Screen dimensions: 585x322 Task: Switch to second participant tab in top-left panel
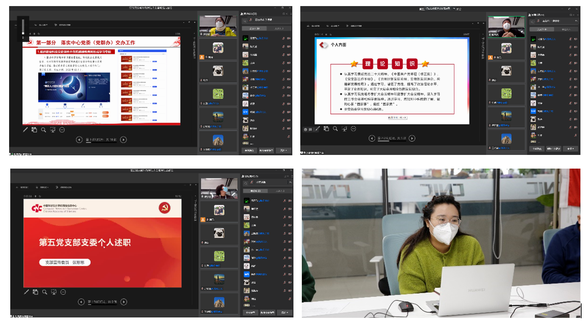pyautogui.click(x=279, y=28)
